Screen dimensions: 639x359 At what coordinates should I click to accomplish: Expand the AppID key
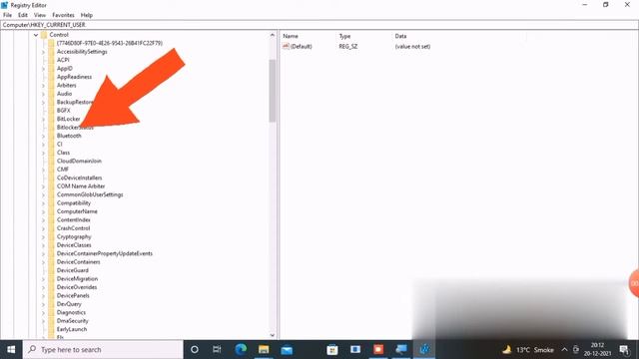44,69
